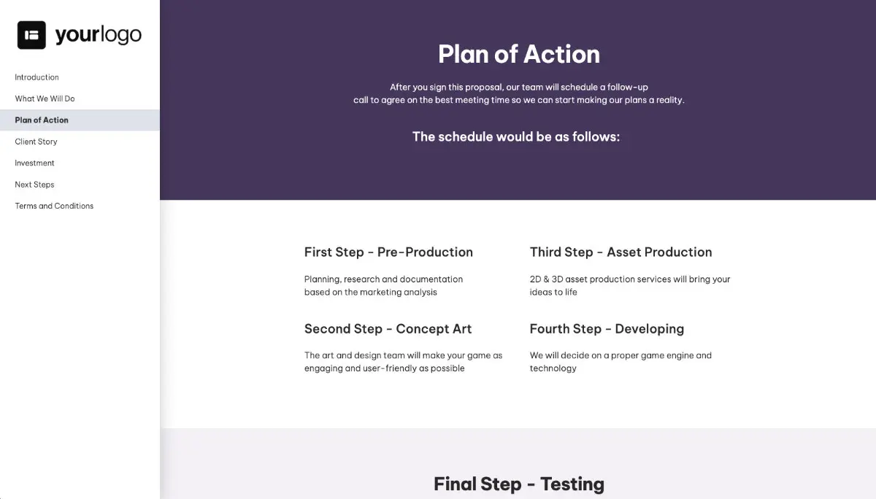
Task: Select the Third Step - Asset Production heading
Action: click(x=621, y=252)
